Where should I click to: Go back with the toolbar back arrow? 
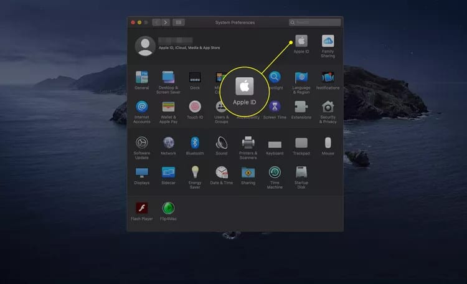(156, 22)
